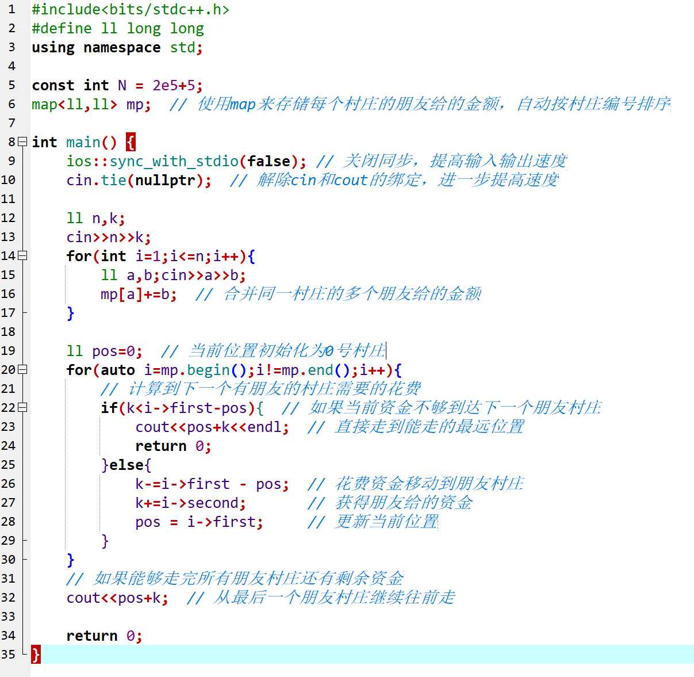Click the comment after 'll pos=0;'
Screen dimensions: 694x677
(274, 351)
